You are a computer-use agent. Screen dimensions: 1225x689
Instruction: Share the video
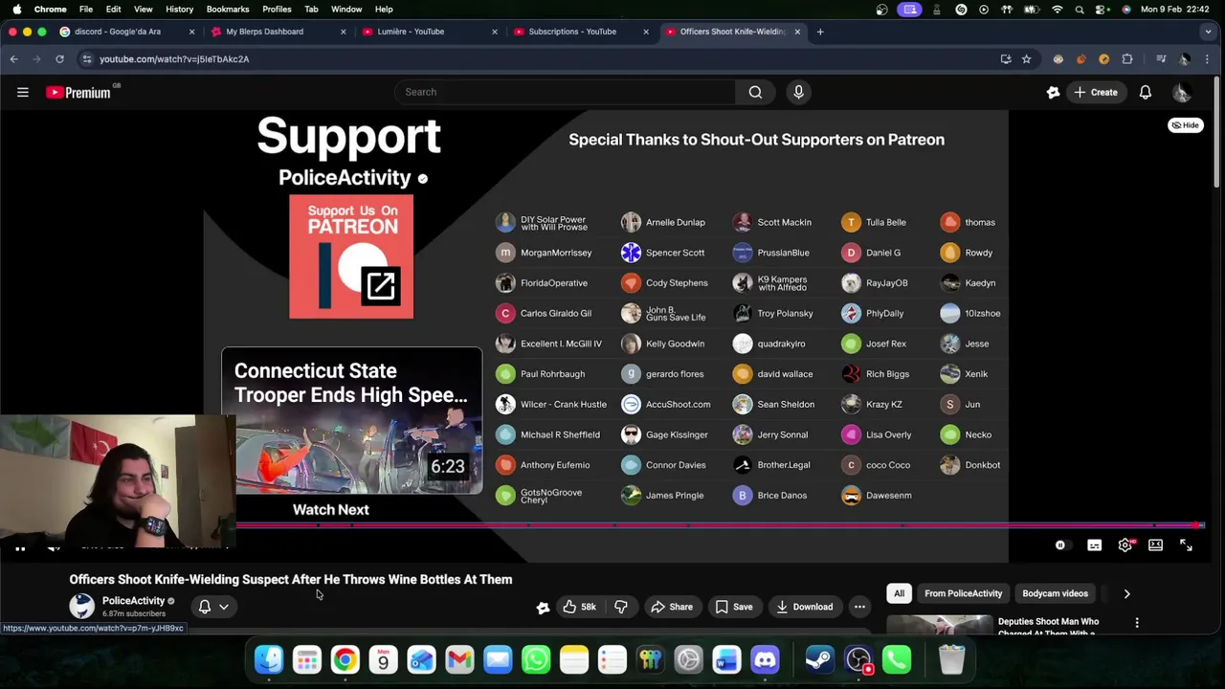tap(671, 607)
